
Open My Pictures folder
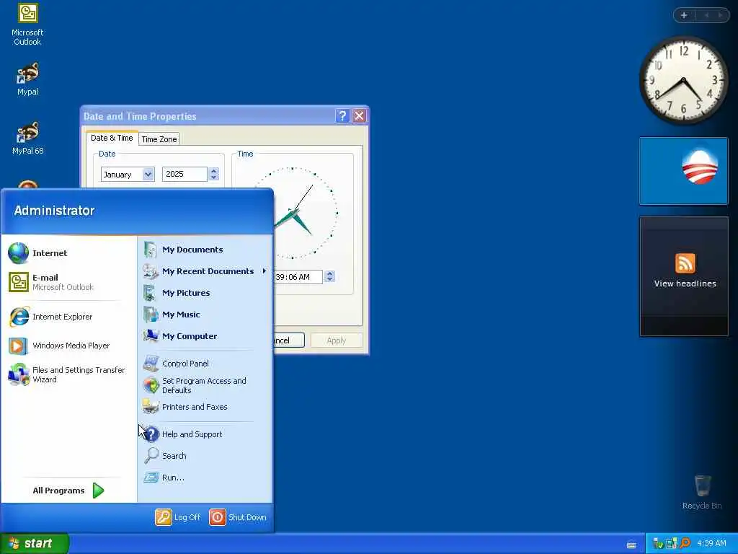[204, 293]
